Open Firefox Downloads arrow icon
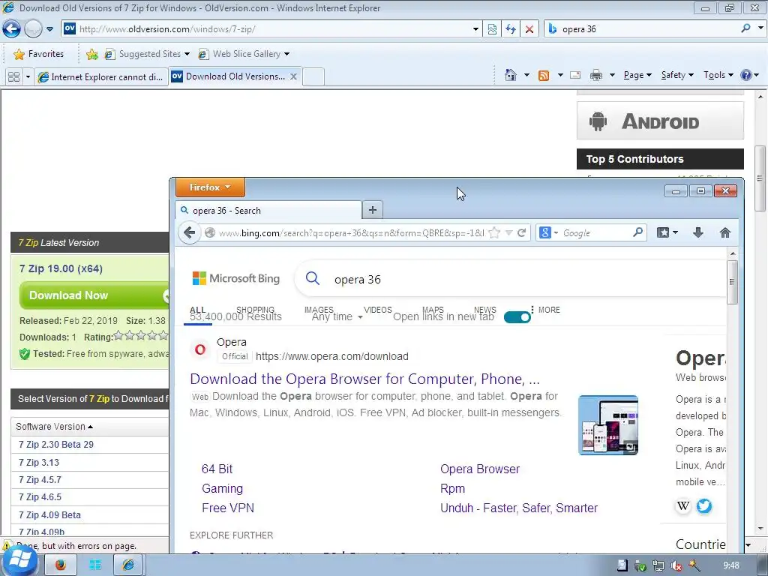The height and width of the screenshot is (576, 768). click(698, 232)
